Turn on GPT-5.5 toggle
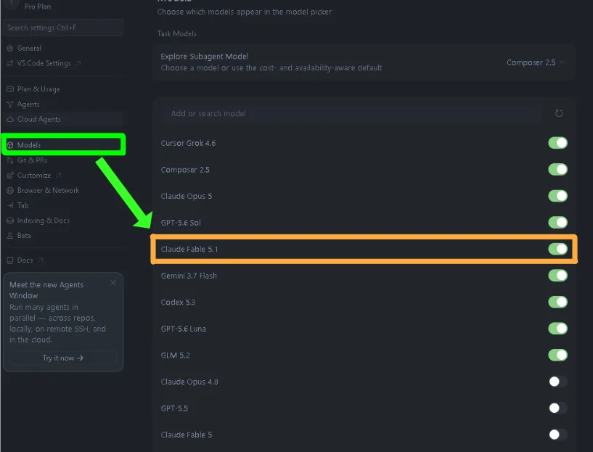This screenshot has height=452, width=593. [x=558, y=408]
